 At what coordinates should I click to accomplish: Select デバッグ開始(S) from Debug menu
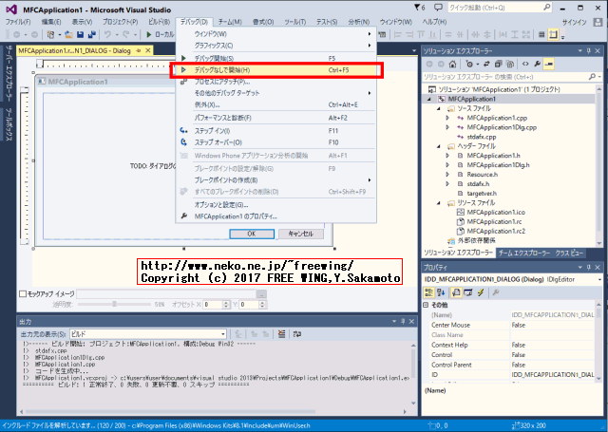pyautogui.click(x=276, y=59)
